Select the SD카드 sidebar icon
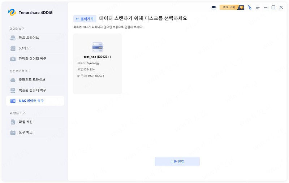The height and width of the screenshot is (183, 289). coord(13,48)
